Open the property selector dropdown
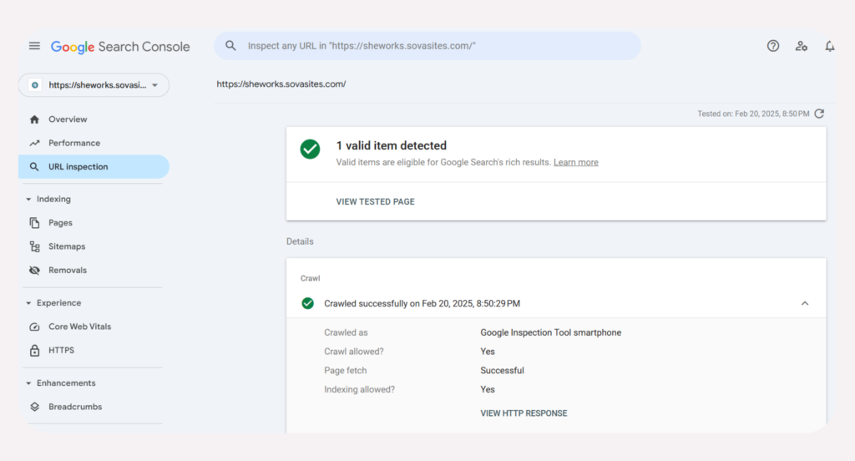Image resolution: width=855 pixels, height=461 pixels. (94, 85)
